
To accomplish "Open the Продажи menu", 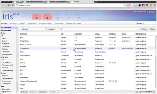I will click(14, 23).
